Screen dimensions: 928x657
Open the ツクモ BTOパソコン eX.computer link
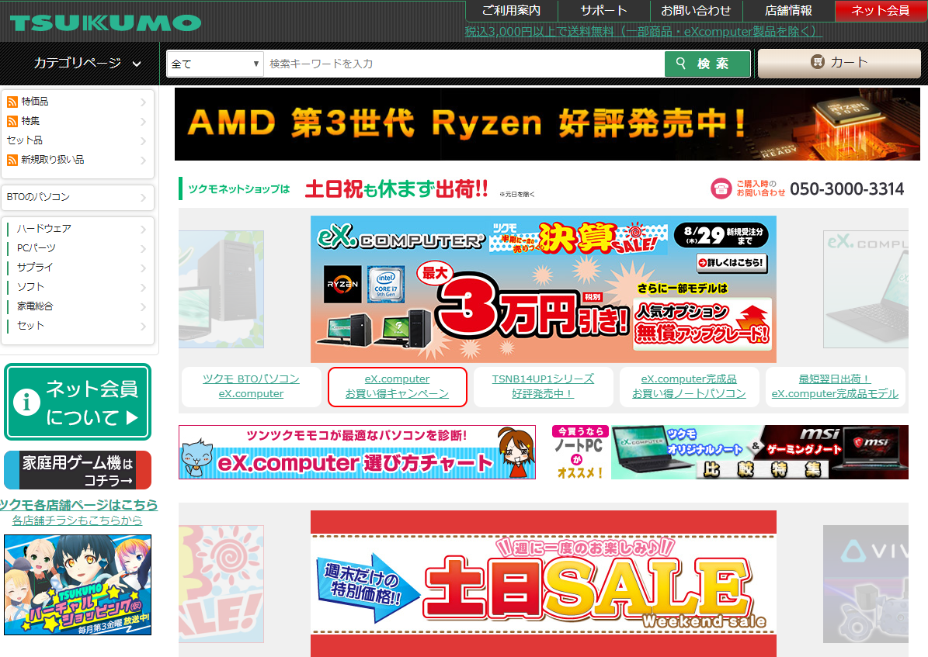[251, 387]
